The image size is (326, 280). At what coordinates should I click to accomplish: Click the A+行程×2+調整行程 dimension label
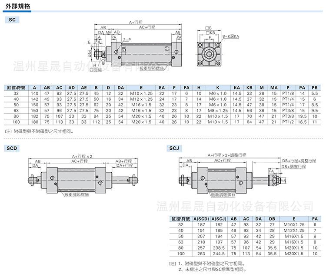[x=227, y=155]
